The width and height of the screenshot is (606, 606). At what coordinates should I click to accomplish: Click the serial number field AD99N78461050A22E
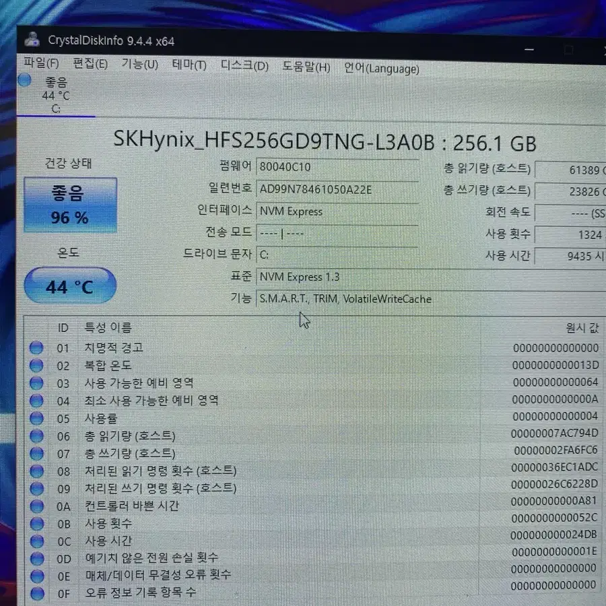337,189
